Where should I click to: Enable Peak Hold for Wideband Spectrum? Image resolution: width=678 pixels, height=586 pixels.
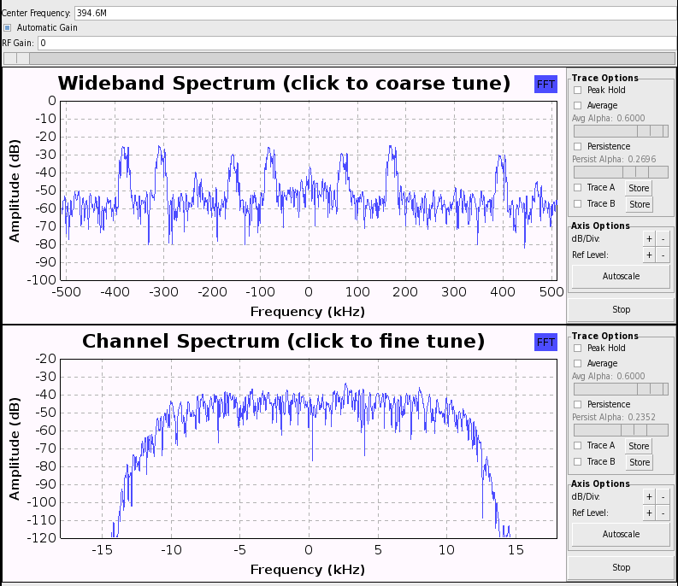coord(578,90)
